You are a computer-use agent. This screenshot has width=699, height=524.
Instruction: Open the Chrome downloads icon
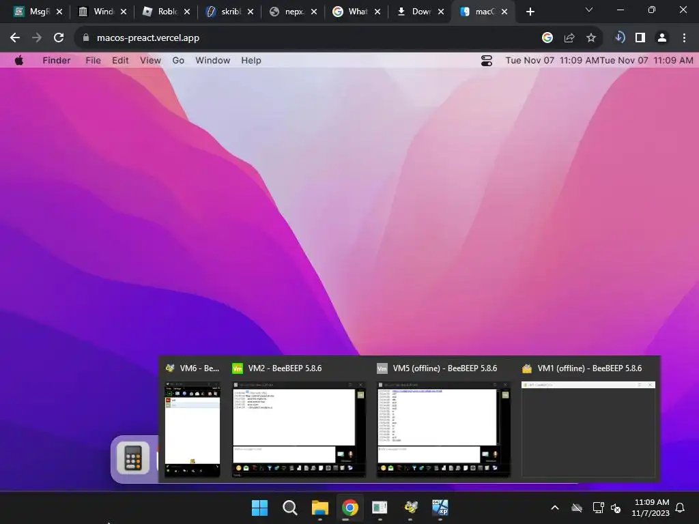coord(618,38)
